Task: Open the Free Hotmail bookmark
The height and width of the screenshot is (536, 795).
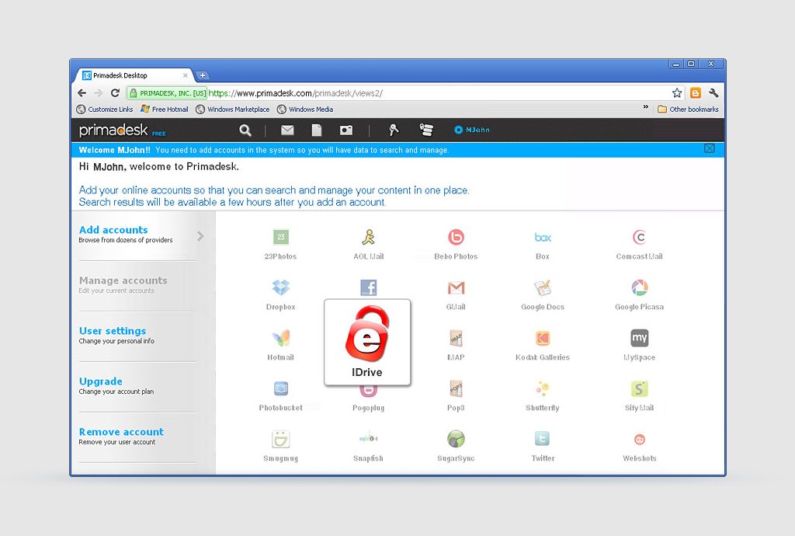Action: (x=165, y=109)
